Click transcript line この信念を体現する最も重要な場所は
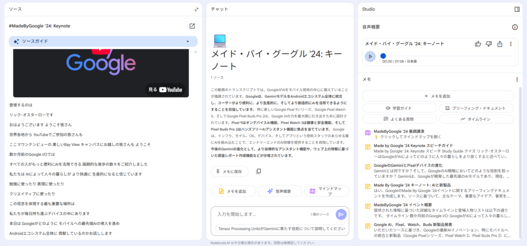 point(42,204)
